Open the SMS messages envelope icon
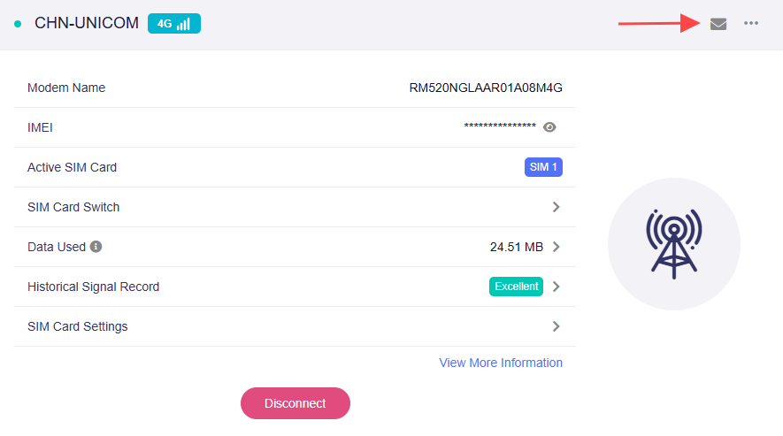The height and width of the screenshot is (436, 783). (718, 24)
